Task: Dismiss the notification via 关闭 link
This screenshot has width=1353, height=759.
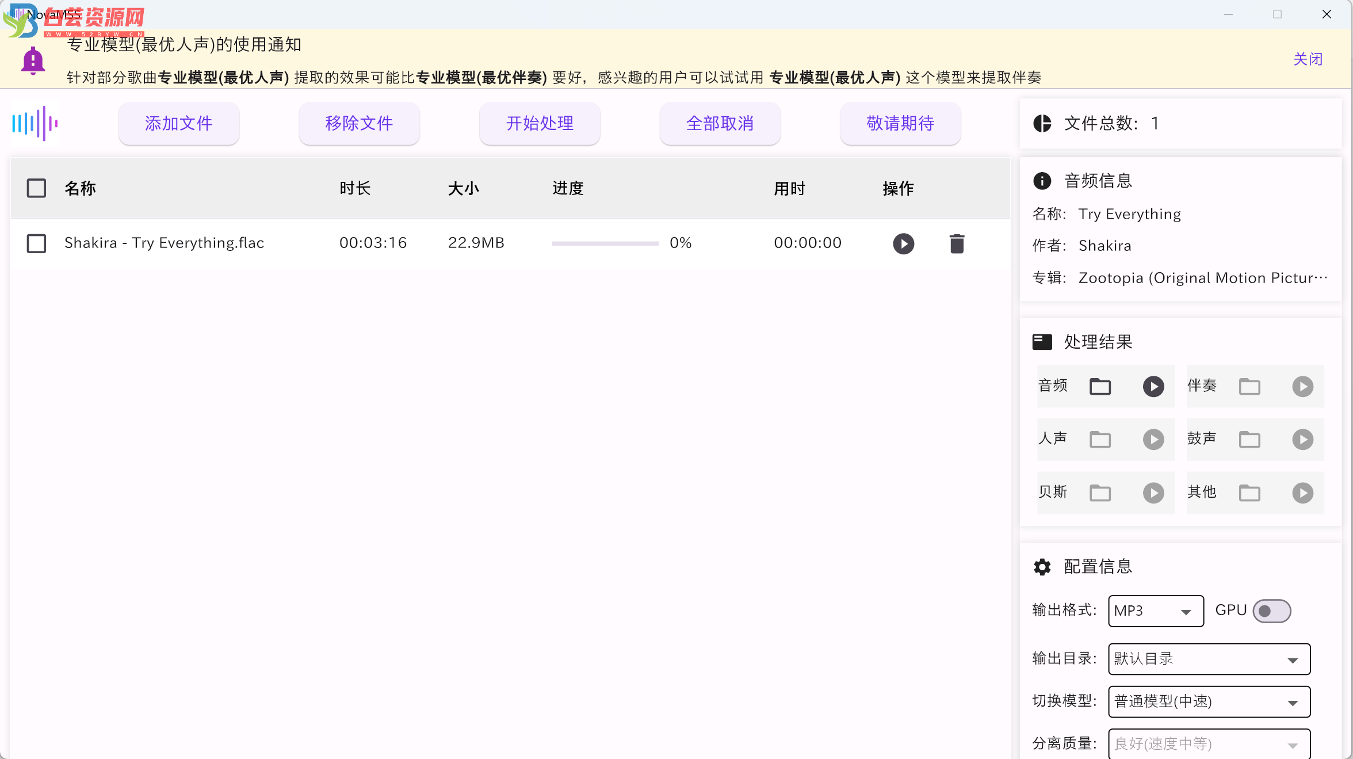Action: coord(1308,59)
